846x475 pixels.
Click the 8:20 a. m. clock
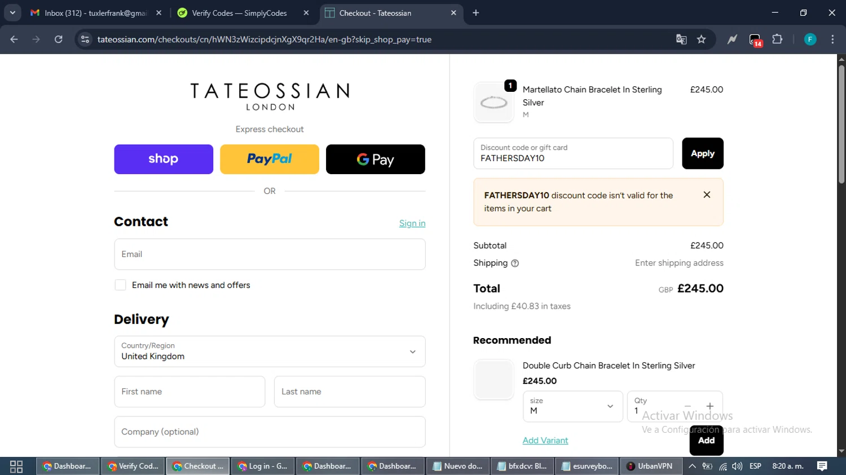pos(788,467)
